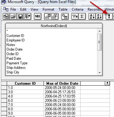Screen dimensions: 114x117
Task: Run the query with the exclamation icon
Action: click(109, 16)
